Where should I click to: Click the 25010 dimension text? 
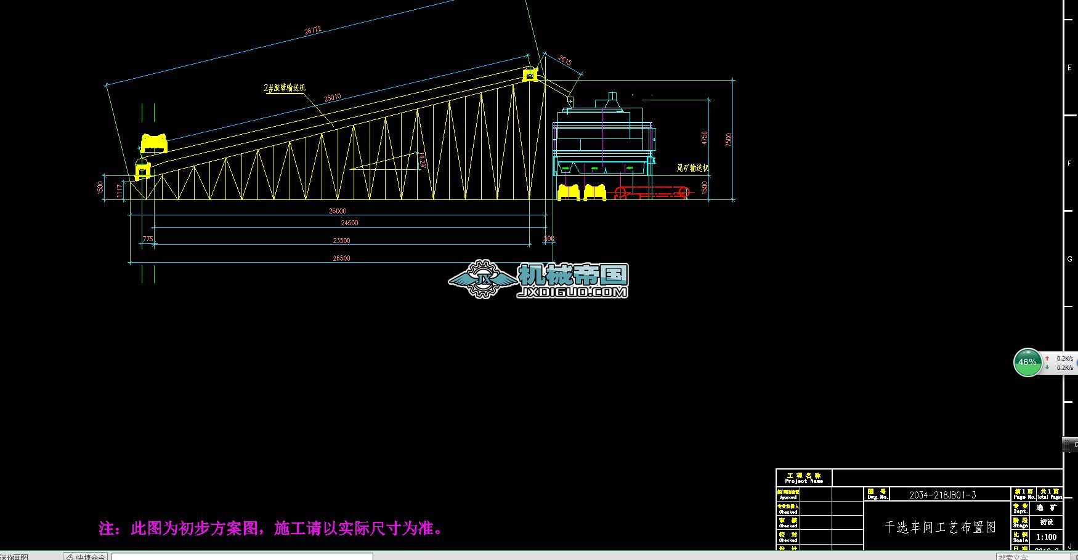333,97
